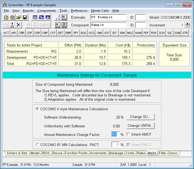Image resolution: width=194 pixels, height=169 pixels.
Task: Increase Increment with spinner up arrow
Action: [187, 23]
